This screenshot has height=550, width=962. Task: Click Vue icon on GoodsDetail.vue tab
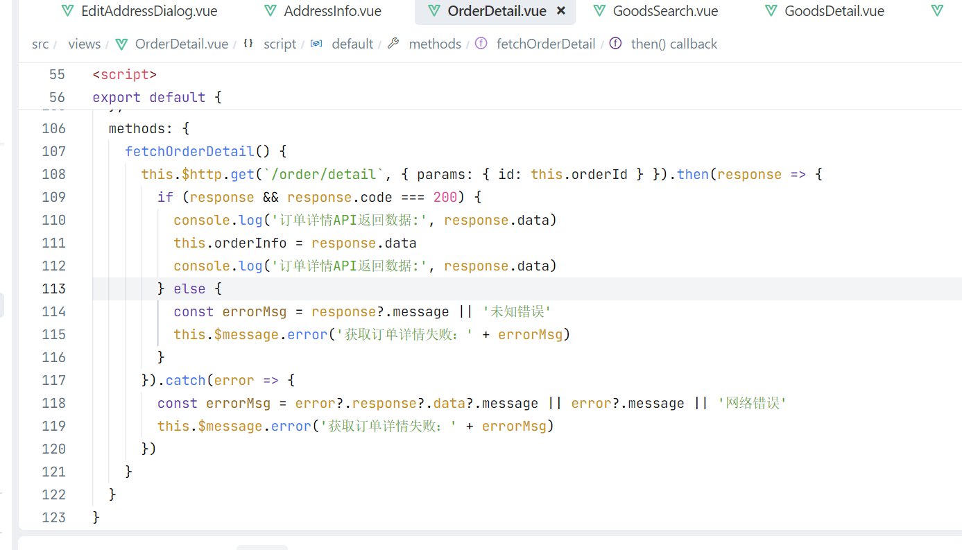coord(771,11)
